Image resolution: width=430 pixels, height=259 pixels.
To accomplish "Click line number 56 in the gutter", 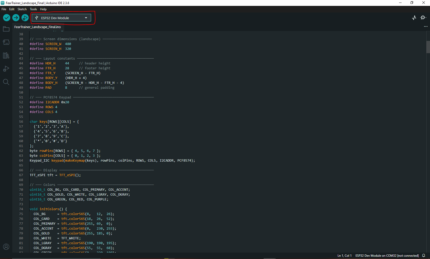I will pyautogui.click(x=21, y=122).
